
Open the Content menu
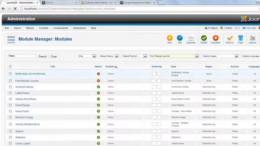pos(43,28)
